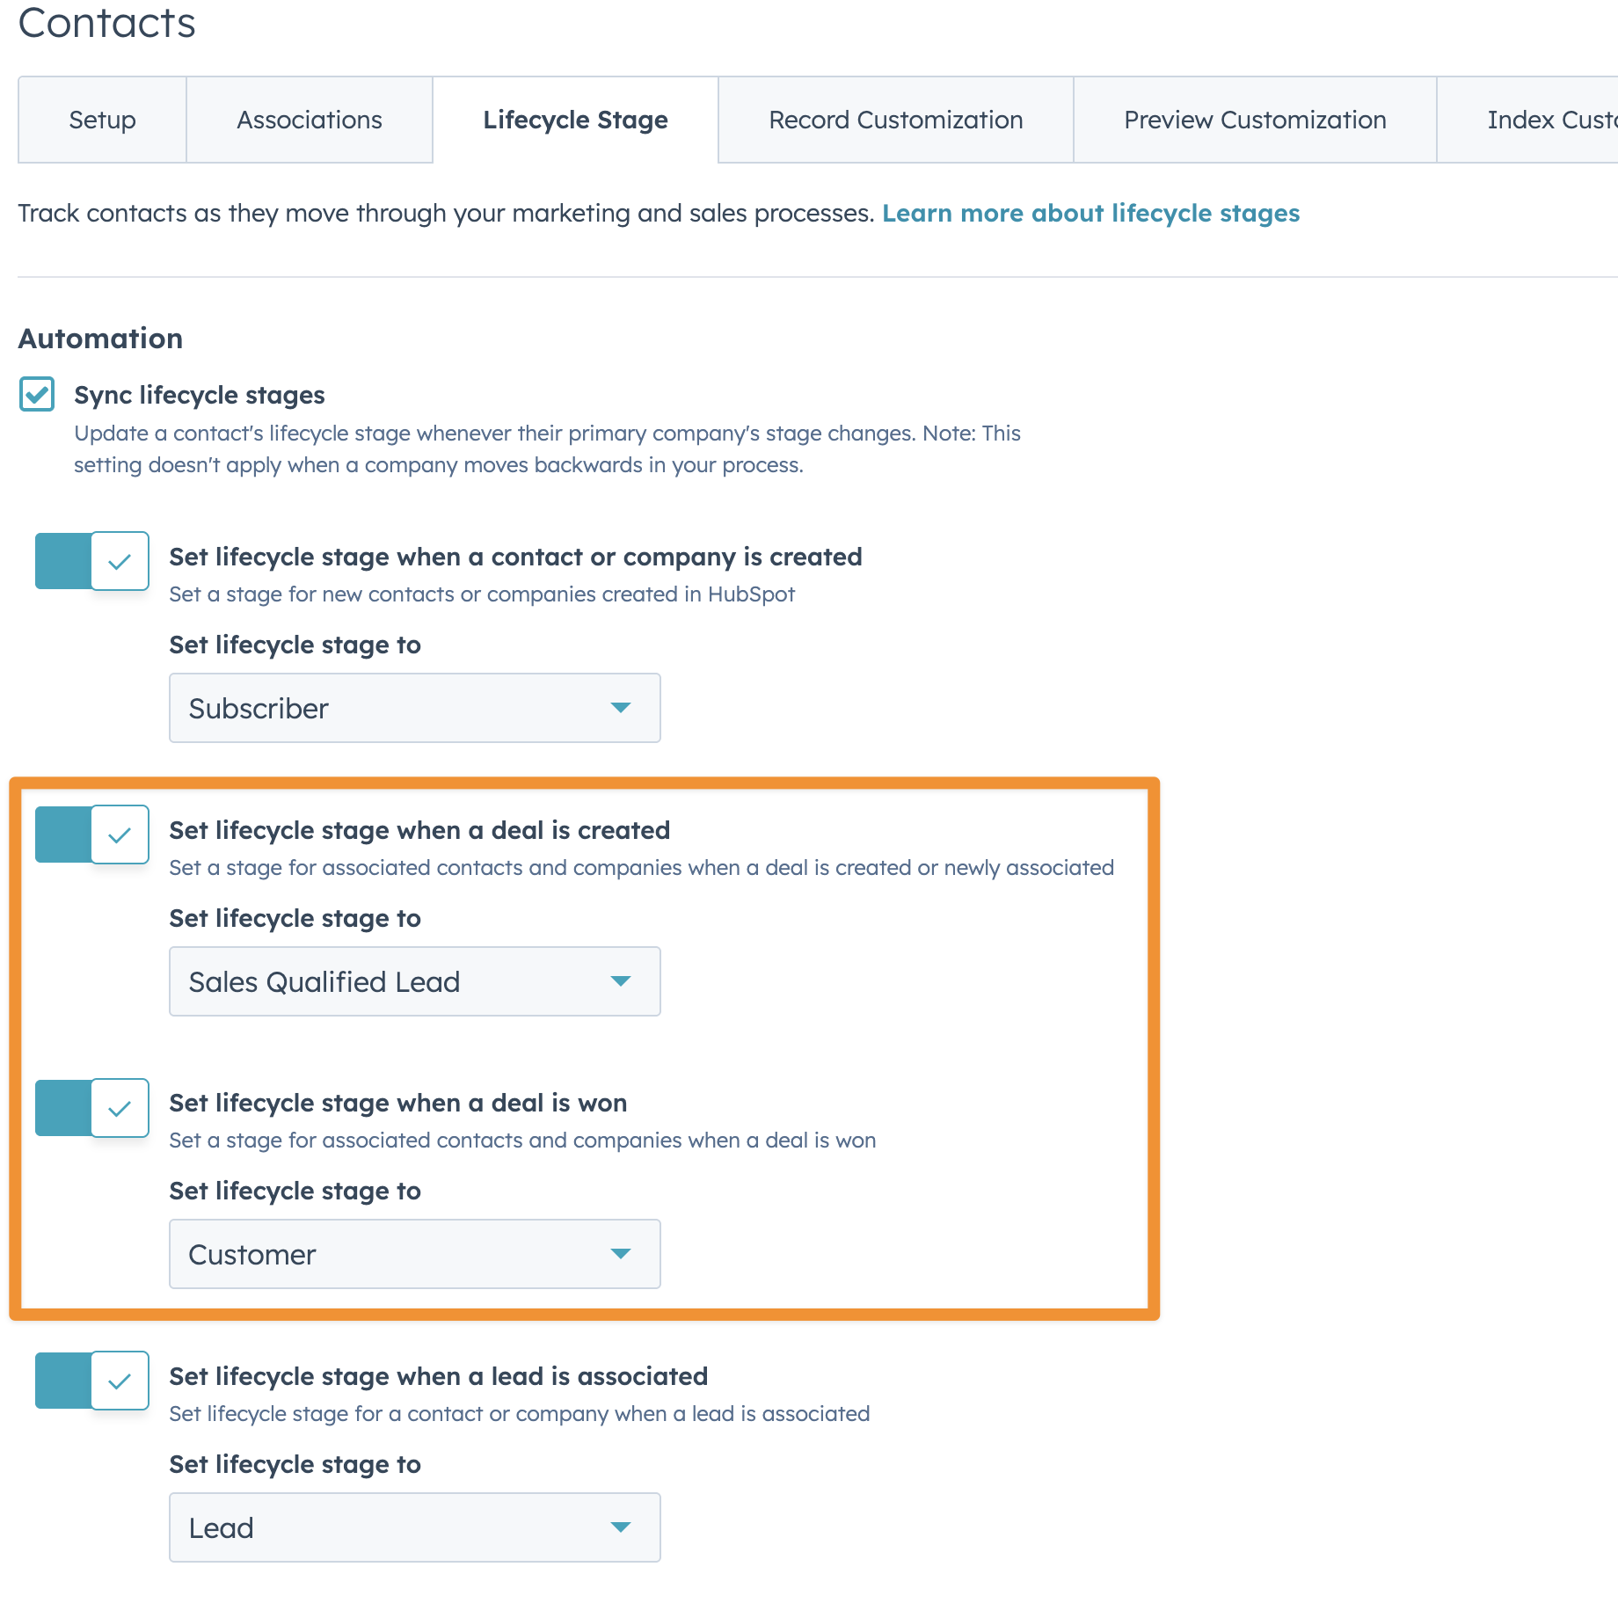Screen dimensions: 1618x1618
Task: Click the Subscriber dropdown arrow icon
Action: (x=621, y=708)
